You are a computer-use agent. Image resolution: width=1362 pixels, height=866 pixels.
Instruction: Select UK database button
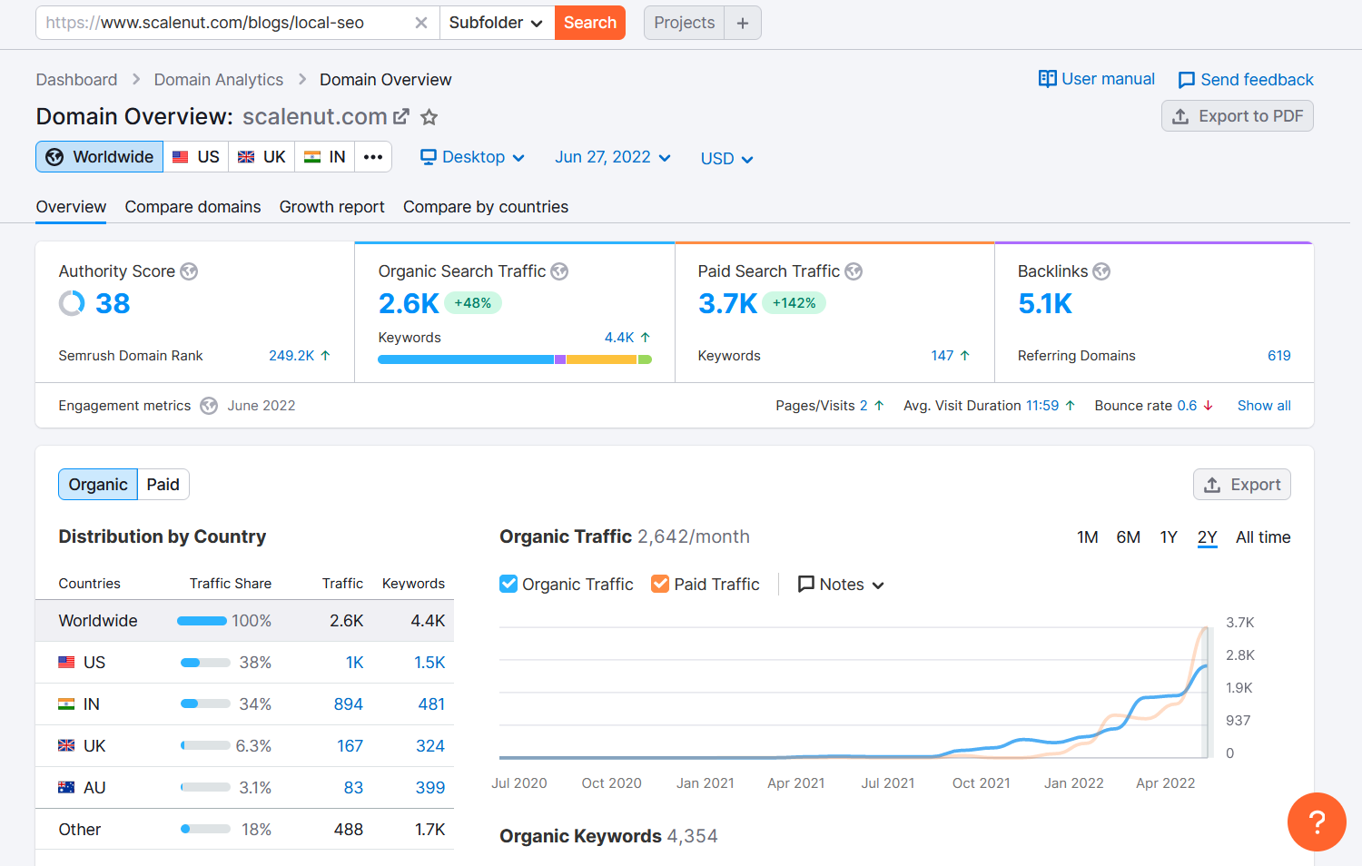point(262,157)
